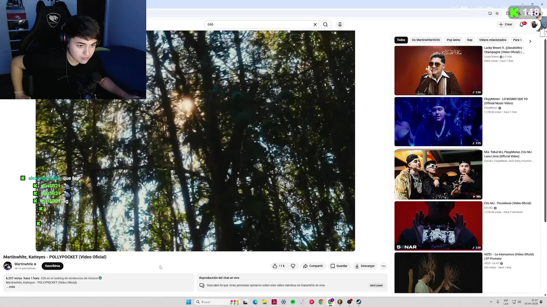Viewport: 547px width, 307px height.
Task: Show more filter chips with right arrow
Action: tap(530, 41)
